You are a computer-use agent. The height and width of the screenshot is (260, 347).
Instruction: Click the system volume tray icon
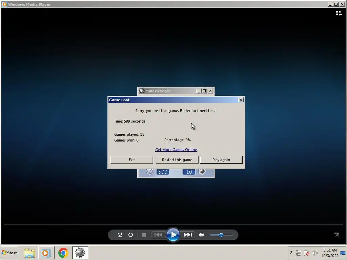tap(315, 253)
